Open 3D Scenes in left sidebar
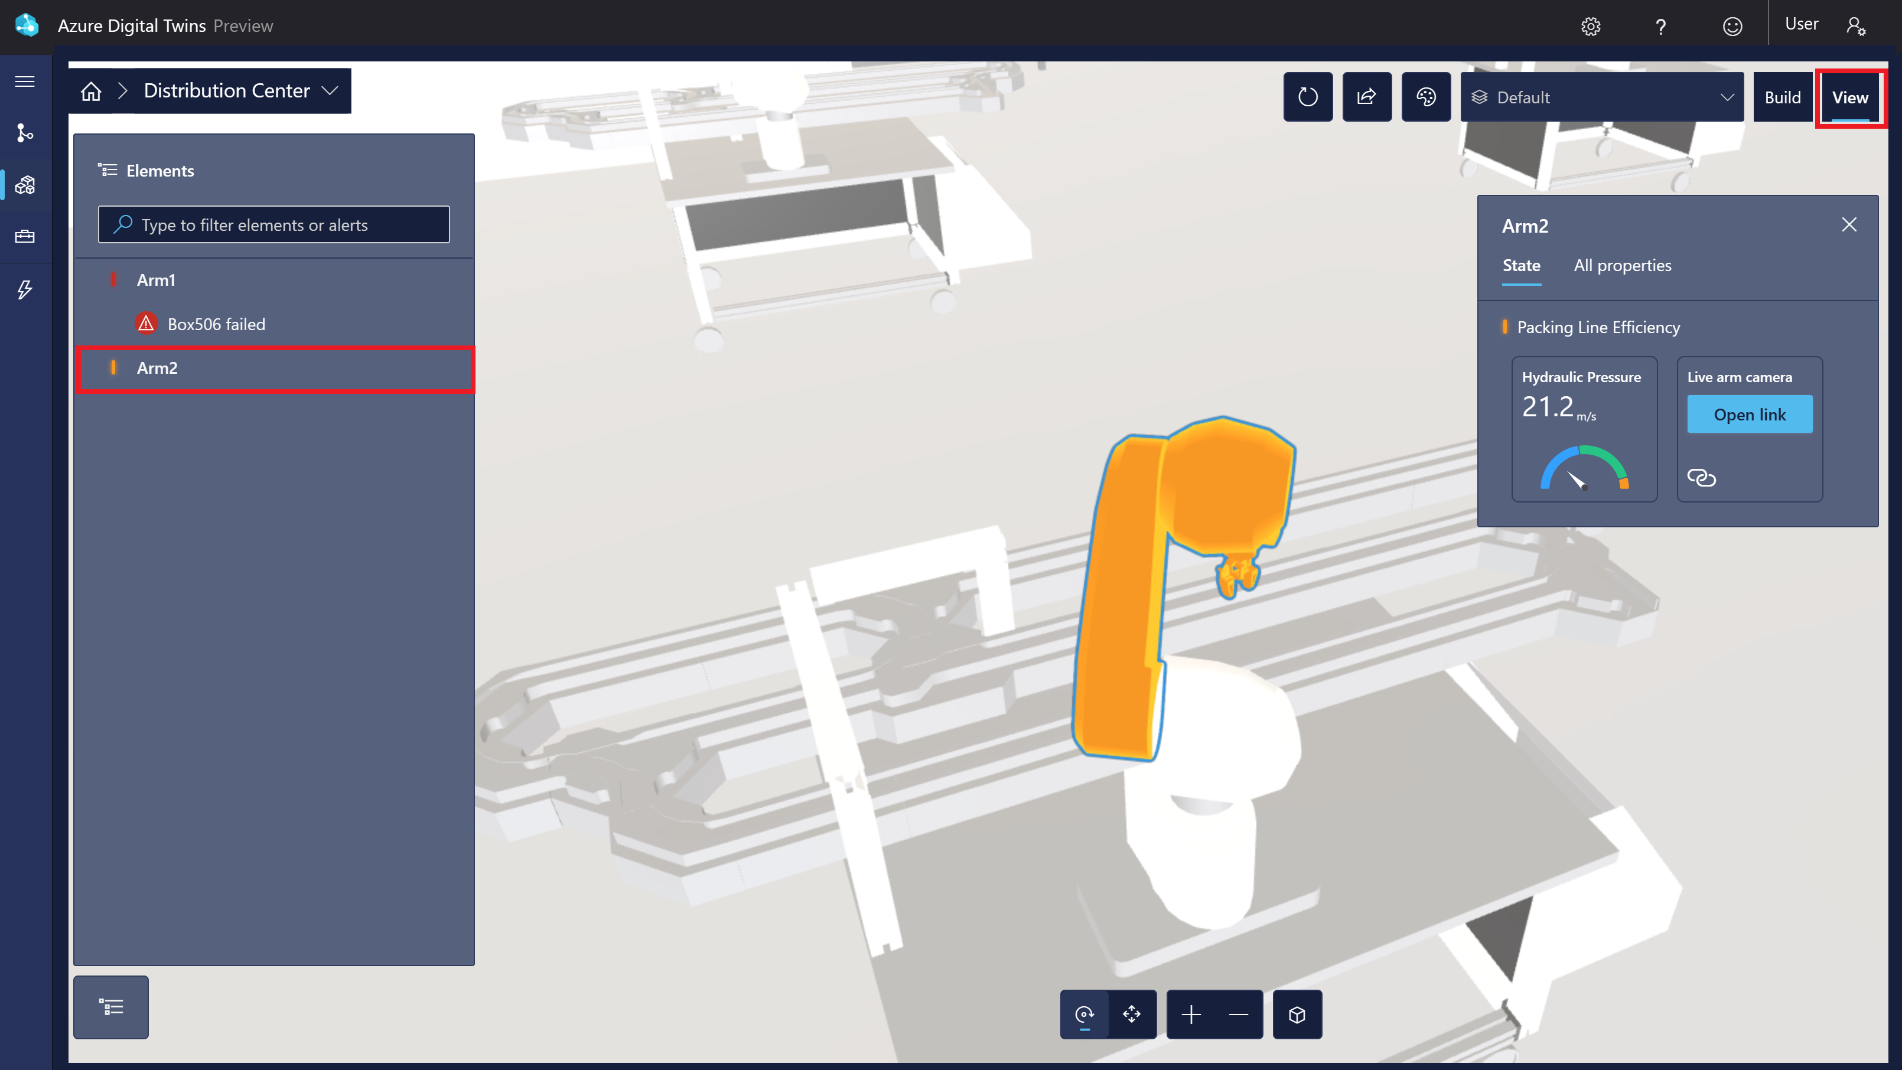The width and height of the screenshot is (1902, 1070). point(25,184)
